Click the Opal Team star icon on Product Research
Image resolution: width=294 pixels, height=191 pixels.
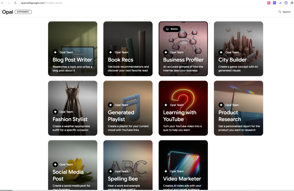click(x=221, y=105)
